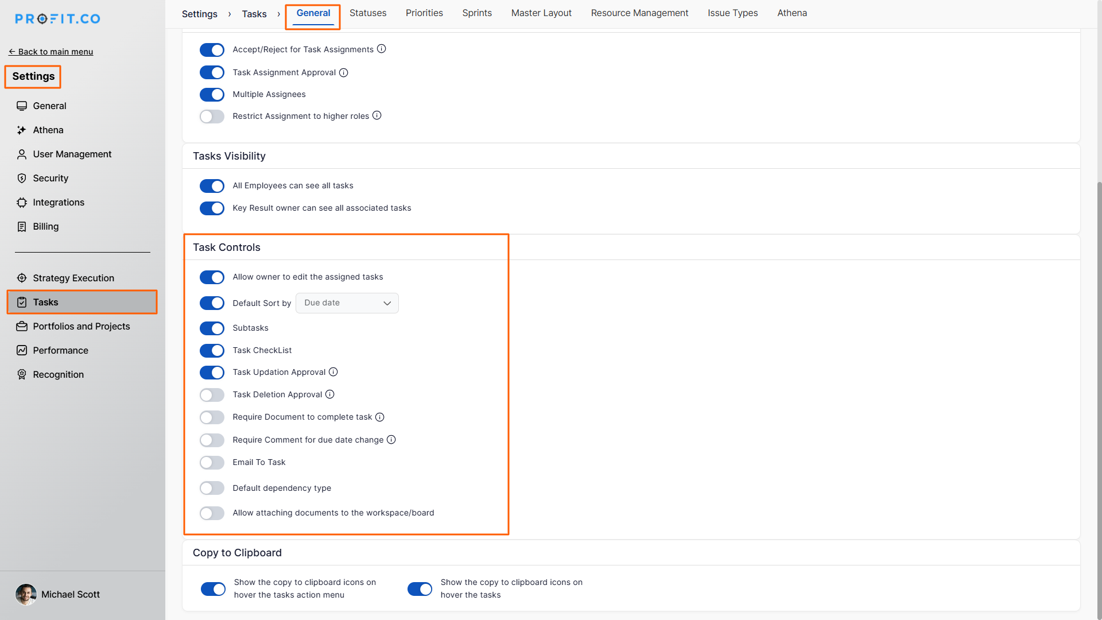Enable Restrict Assignment to higher roles
The height and width of the screenshot is (620, 1102).
click(212, 117)
